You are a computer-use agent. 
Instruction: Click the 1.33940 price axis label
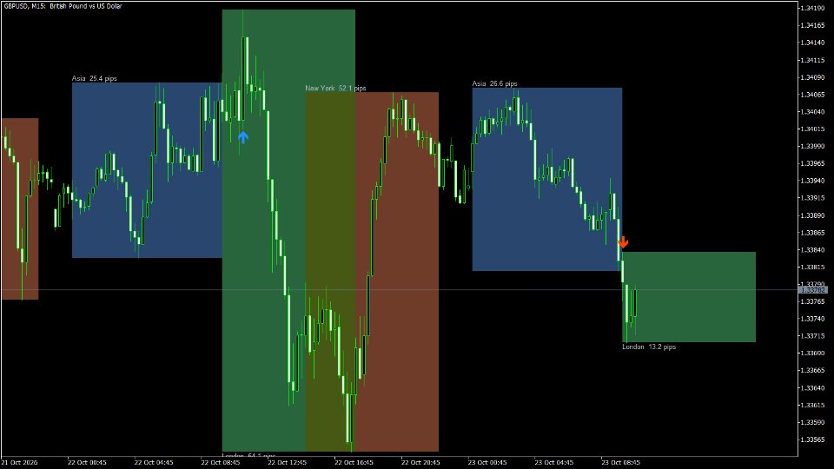[x=813, y=181]
